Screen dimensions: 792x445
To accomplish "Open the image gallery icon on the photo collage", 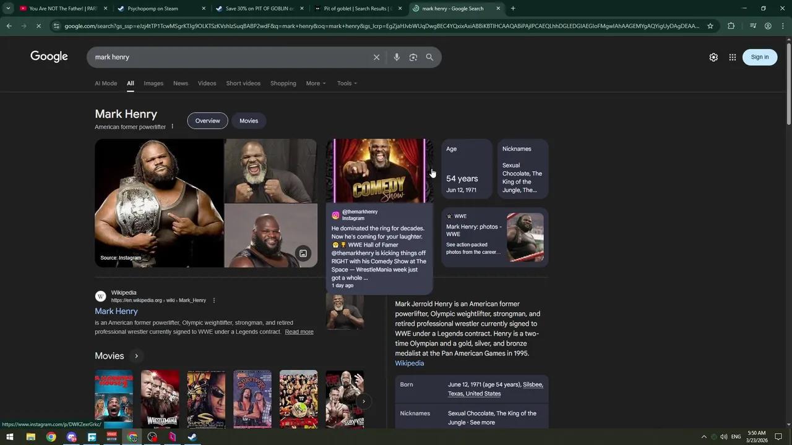I will [303, 253].
